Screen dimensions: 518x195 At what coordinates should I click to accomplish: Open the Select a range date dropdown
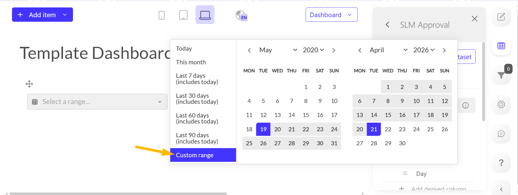pos(97,102)
